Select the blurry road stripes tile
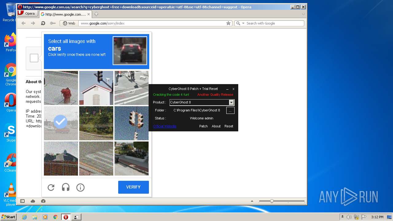This screenshot has height=221, width=393. click(x=96, y=158)
